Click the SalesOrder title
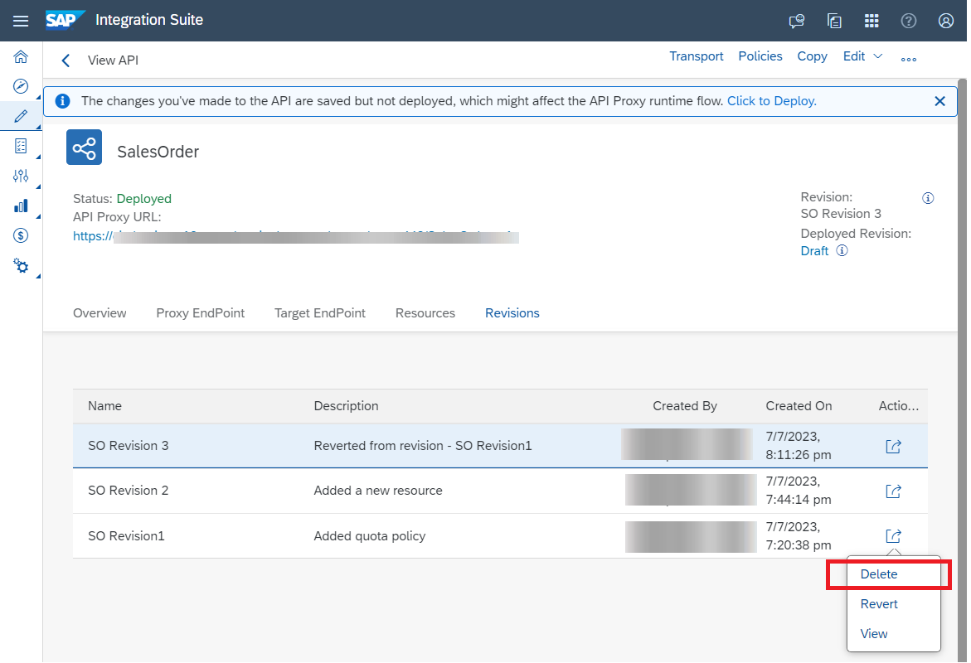 point(158,152)
